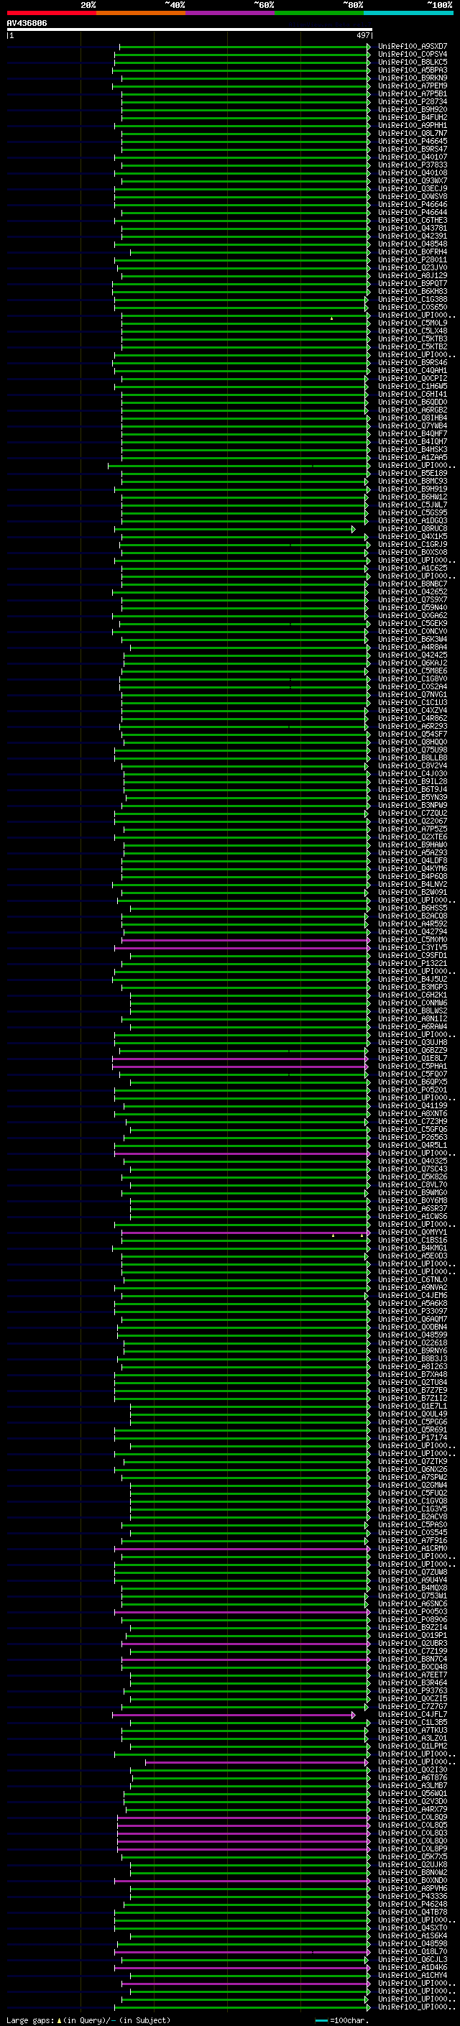
Task: Open hit UniRef100_B4FUH2
Action: coord(413,117)
